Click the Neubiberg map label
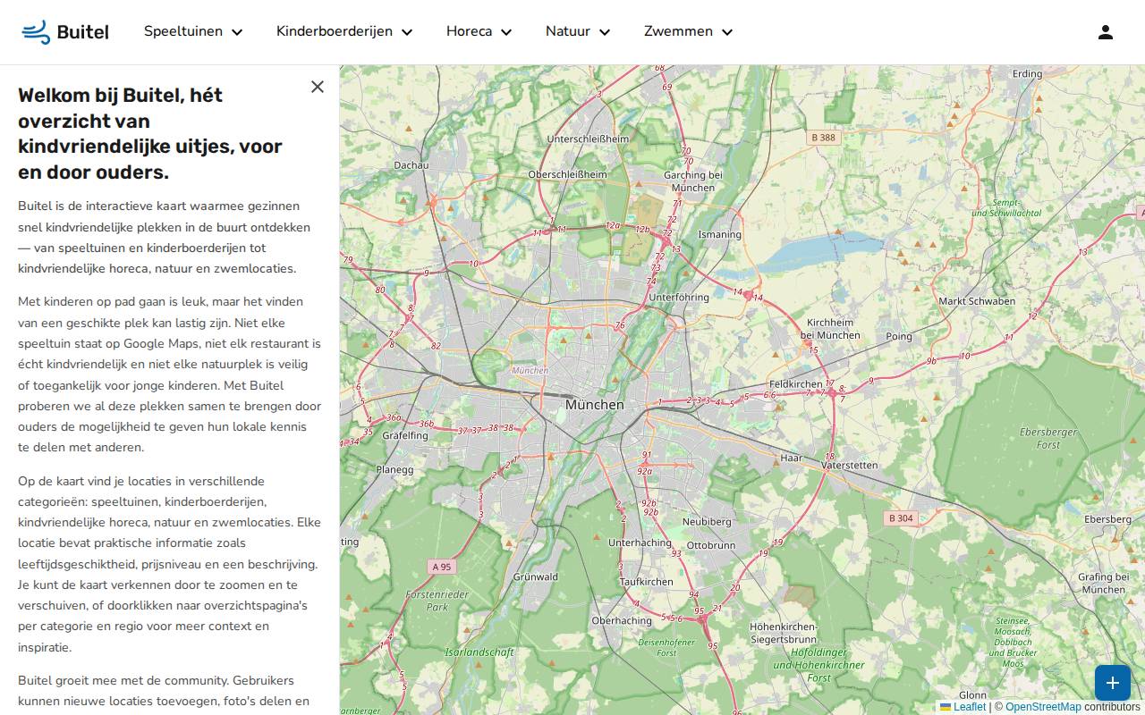 pos(707,522)
